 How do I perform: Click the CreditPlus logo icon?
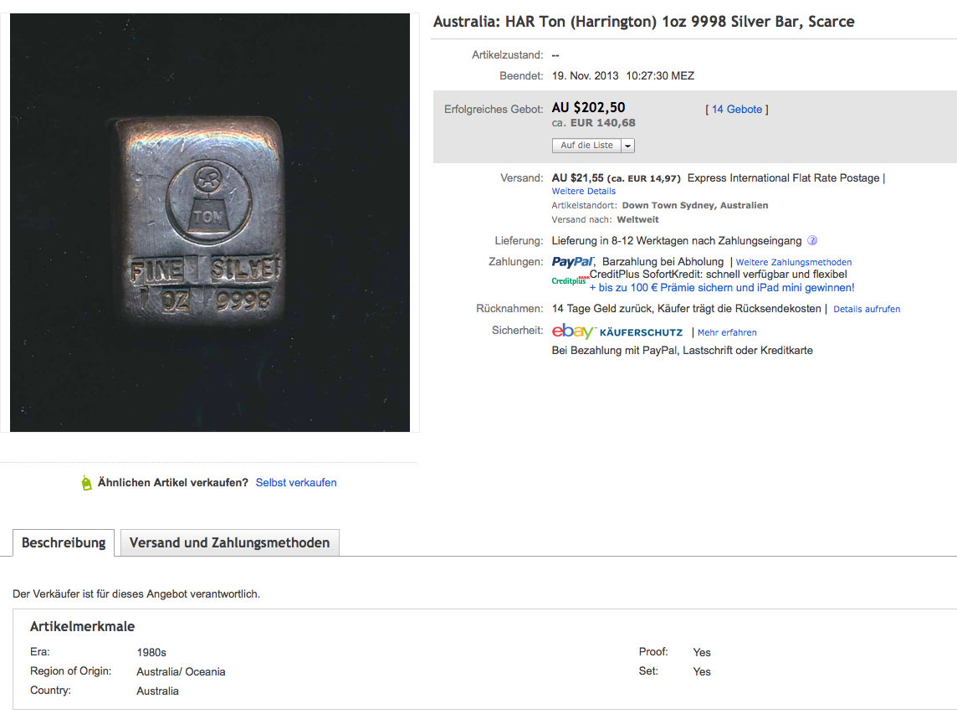pyautogui.click(x=570, y=280)
